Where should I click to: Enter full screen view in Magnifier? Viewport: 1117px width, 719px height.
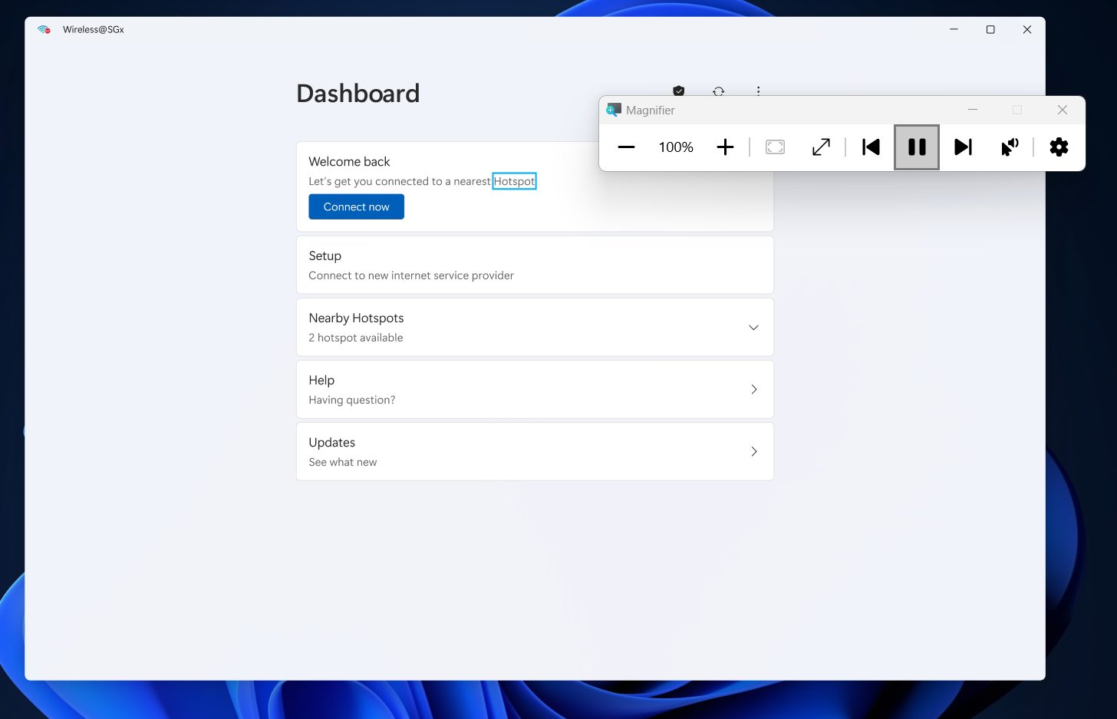[x=820, y=147]
